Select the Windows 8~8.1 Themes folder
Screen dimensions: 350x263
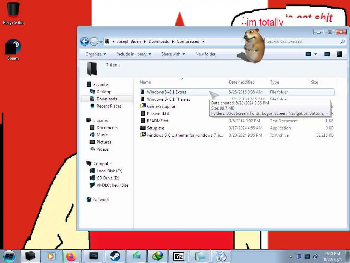(x=168, y=99)
